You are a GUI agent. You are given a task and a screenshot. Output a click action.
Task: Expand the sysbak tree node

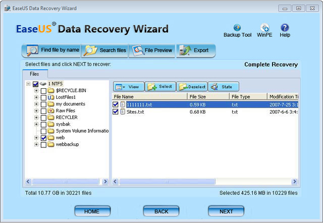[36, 124]
